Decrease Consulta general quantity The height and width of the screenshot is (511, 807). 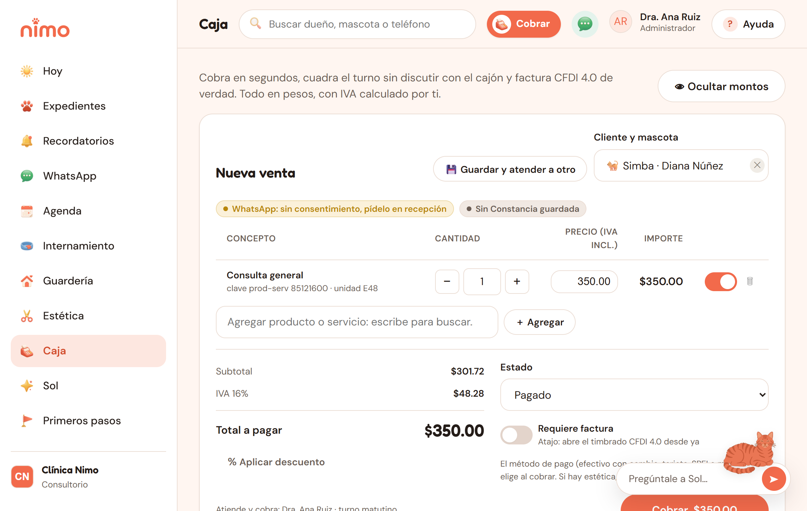pos(447,282)
